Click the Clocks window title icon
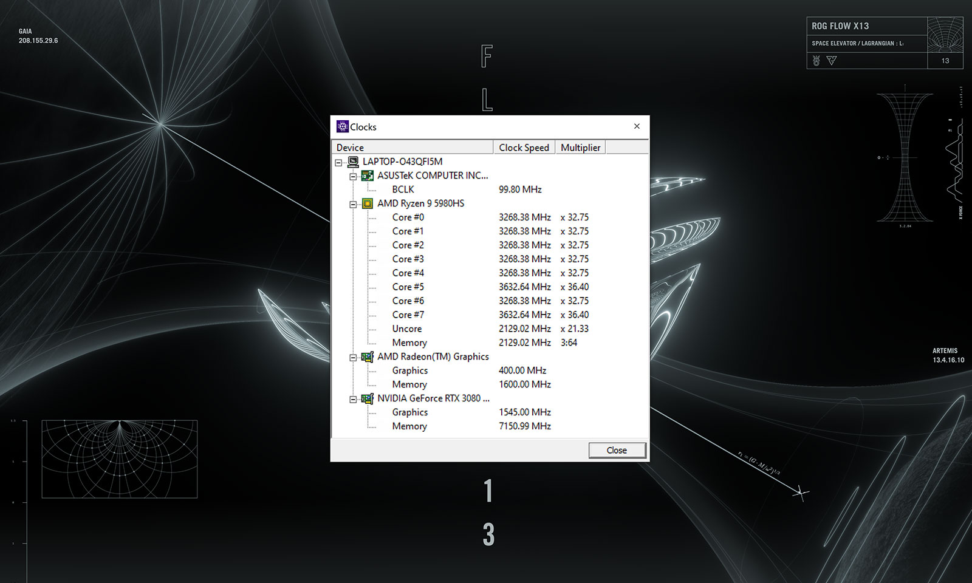 click(x=343, y=126)
